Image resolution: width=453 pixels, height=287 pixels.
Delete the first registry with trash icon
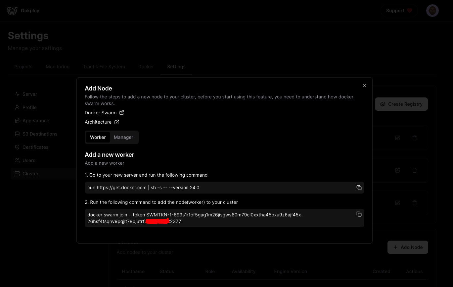coord(414,138)
